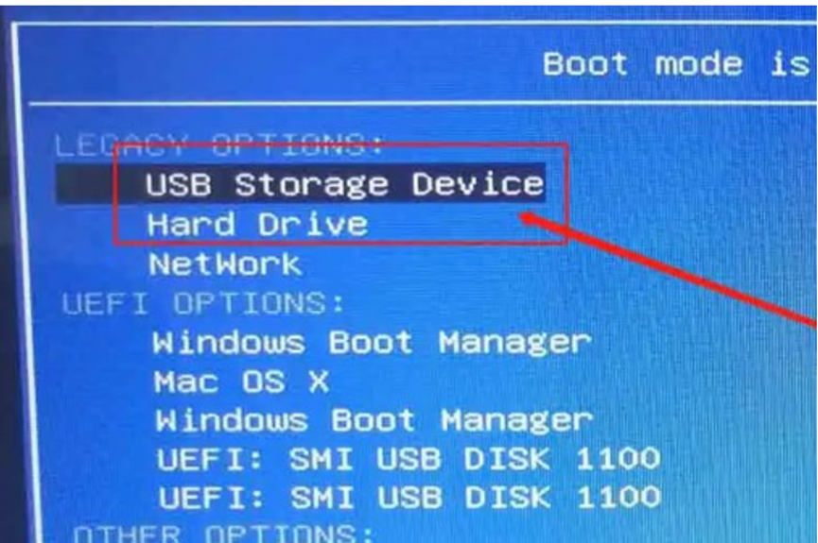Click the UEFI OPTIONS section header
This screenshot has height=543, width=818.
pos(203,303)
